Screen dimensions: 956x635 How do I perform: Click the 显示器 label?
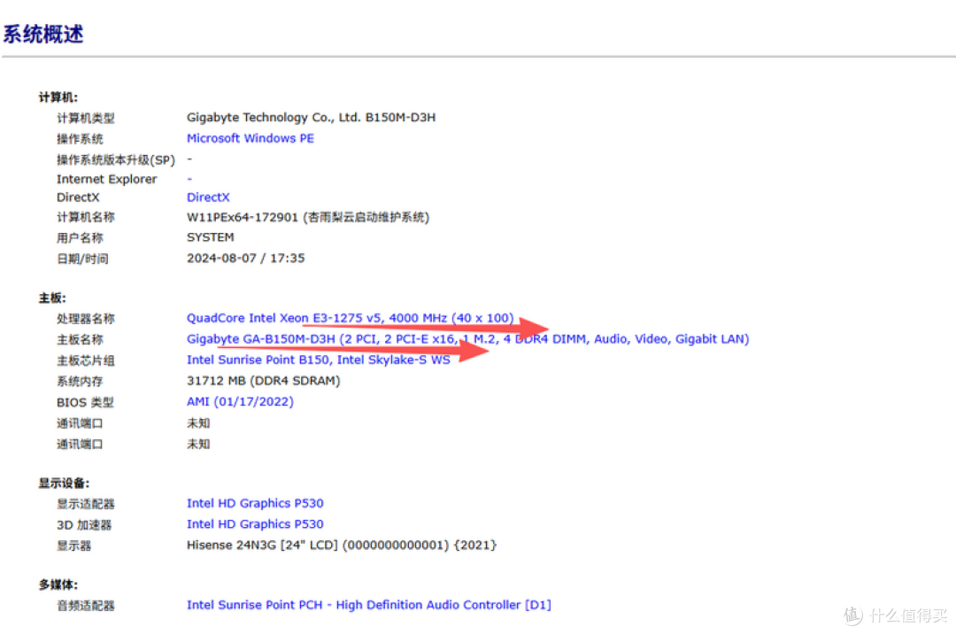click(x=73, y=546)
